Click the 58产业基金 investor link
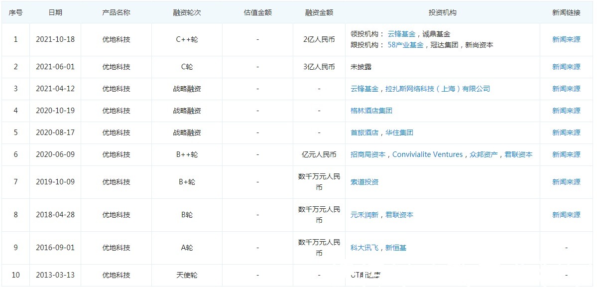 pos(405,44)
